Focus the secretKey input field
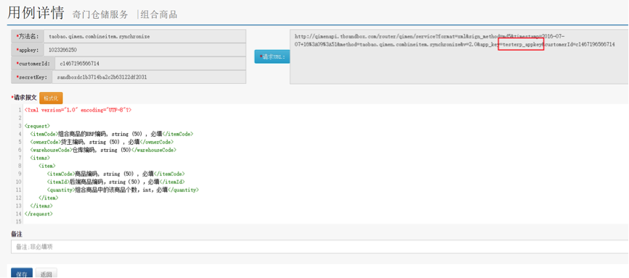The height and width of the screenshot is (278, 629). 149,77
